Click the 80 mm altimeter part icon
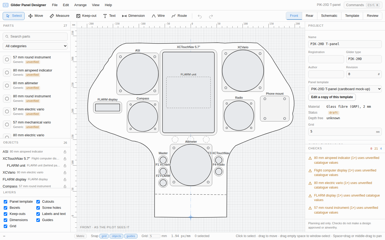 pos(7,86)
